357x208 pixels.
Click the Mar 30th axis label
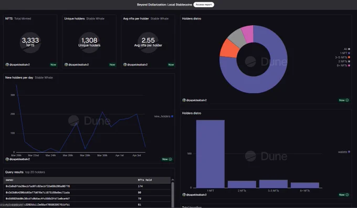coord(102,156)
